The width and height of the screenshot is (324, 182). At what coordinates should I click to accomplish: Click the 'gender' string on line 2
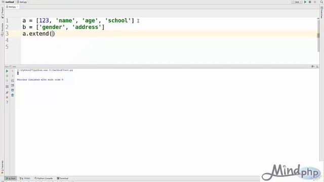[x=52, y=27]
